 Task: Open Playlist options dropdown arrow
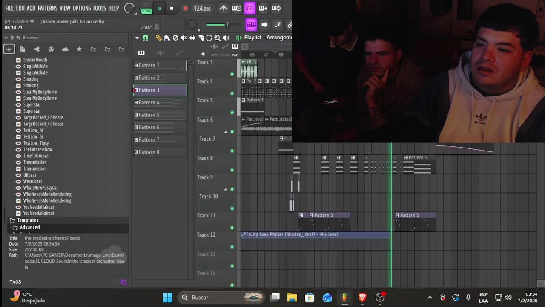pos(137,38)
